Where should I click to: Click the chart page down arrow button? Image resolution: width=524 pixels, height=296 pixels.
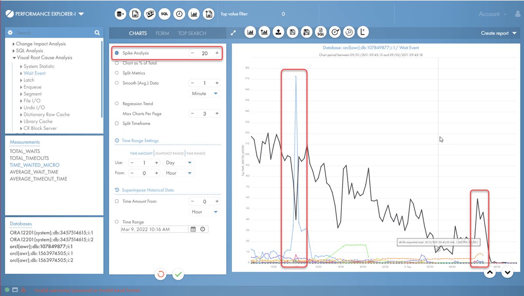tap(507, 273)
